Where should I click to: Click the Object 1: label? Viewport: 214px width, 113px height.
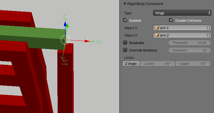pyautogui.click(x=131, y=28)
